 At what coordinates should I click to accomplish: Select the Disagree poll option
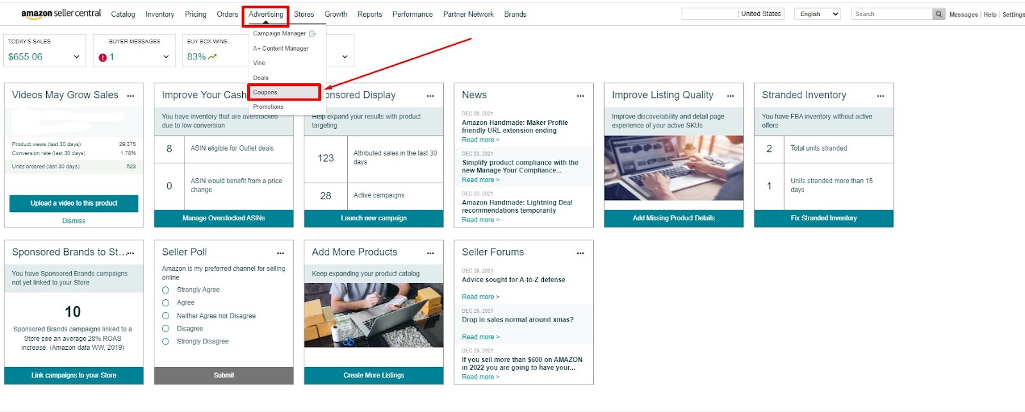tap(165, 329)
